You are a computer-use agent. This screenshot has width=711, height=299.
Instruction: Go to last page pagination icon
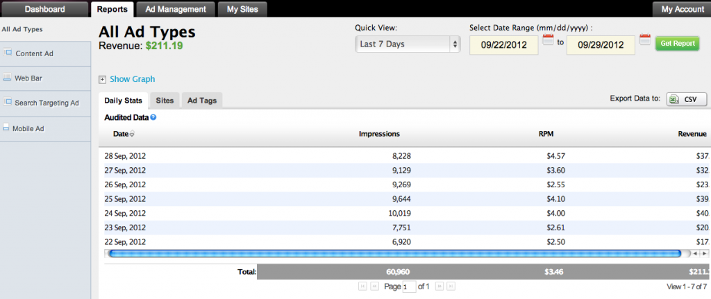point(451,287)
